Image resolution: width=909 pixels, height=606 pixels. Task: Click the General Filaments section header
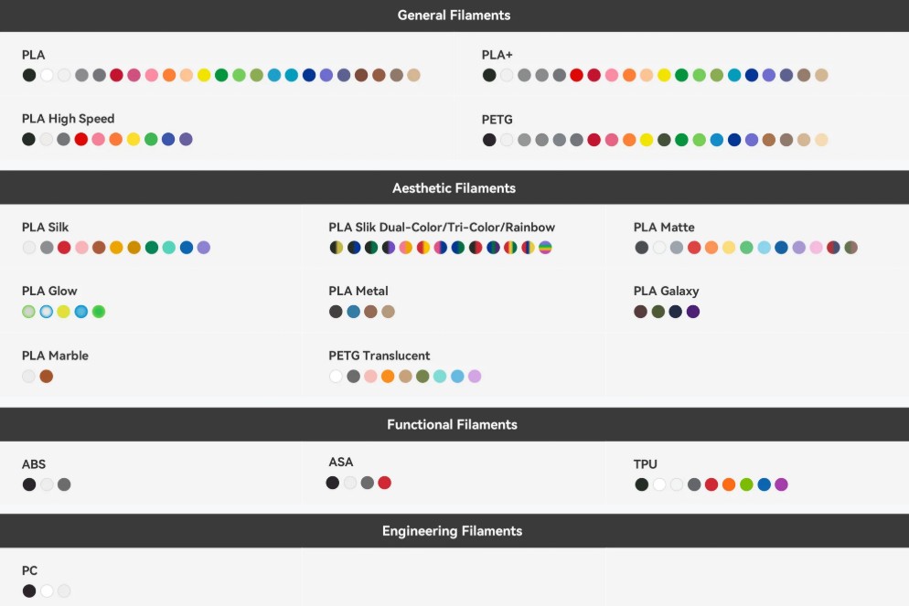(x=454, y=16)
